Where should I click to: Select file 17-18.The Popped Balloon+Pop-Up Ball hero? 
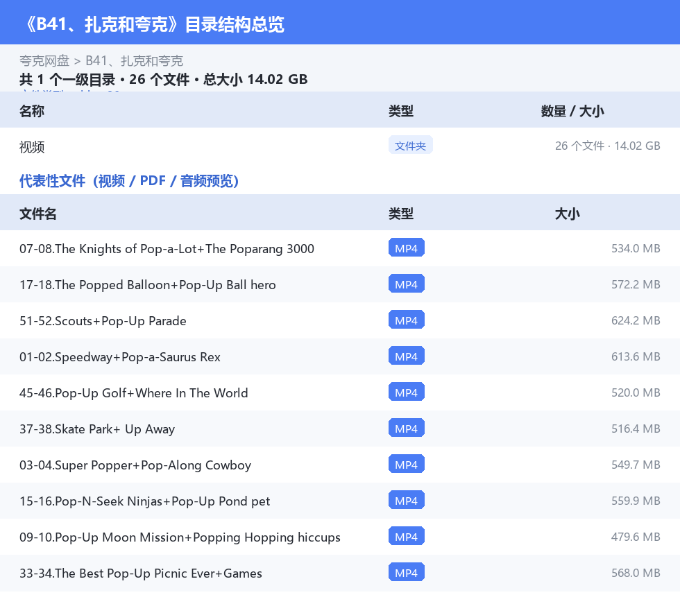[x=147, y=285]
